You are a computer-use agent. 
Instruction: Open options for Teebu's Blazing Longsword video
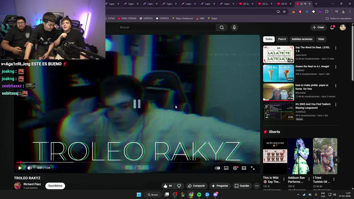[335, 105]
